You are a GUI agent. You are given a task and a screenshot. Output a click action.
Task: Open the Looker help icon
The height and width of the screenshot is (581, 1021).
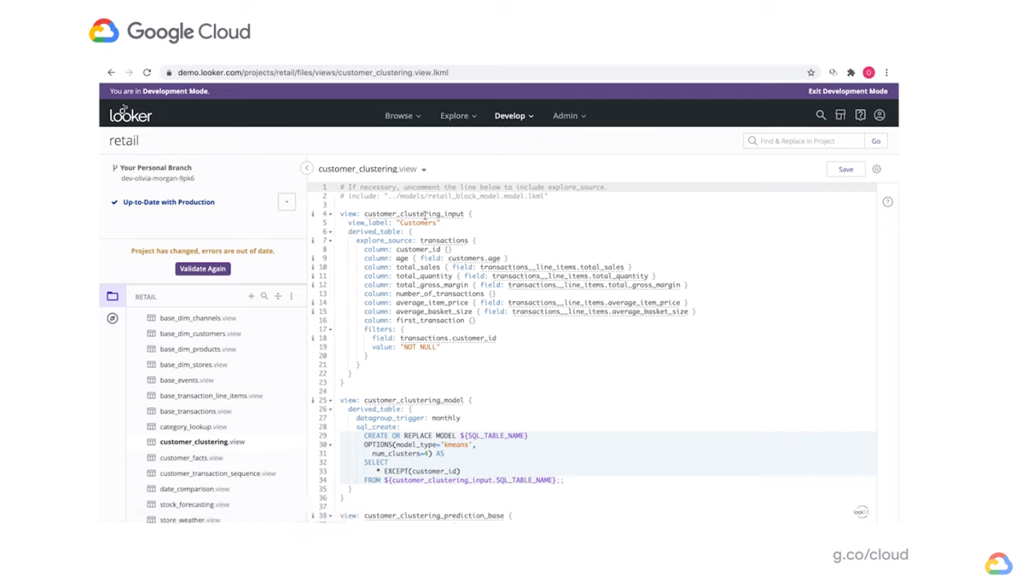[860, 114]
